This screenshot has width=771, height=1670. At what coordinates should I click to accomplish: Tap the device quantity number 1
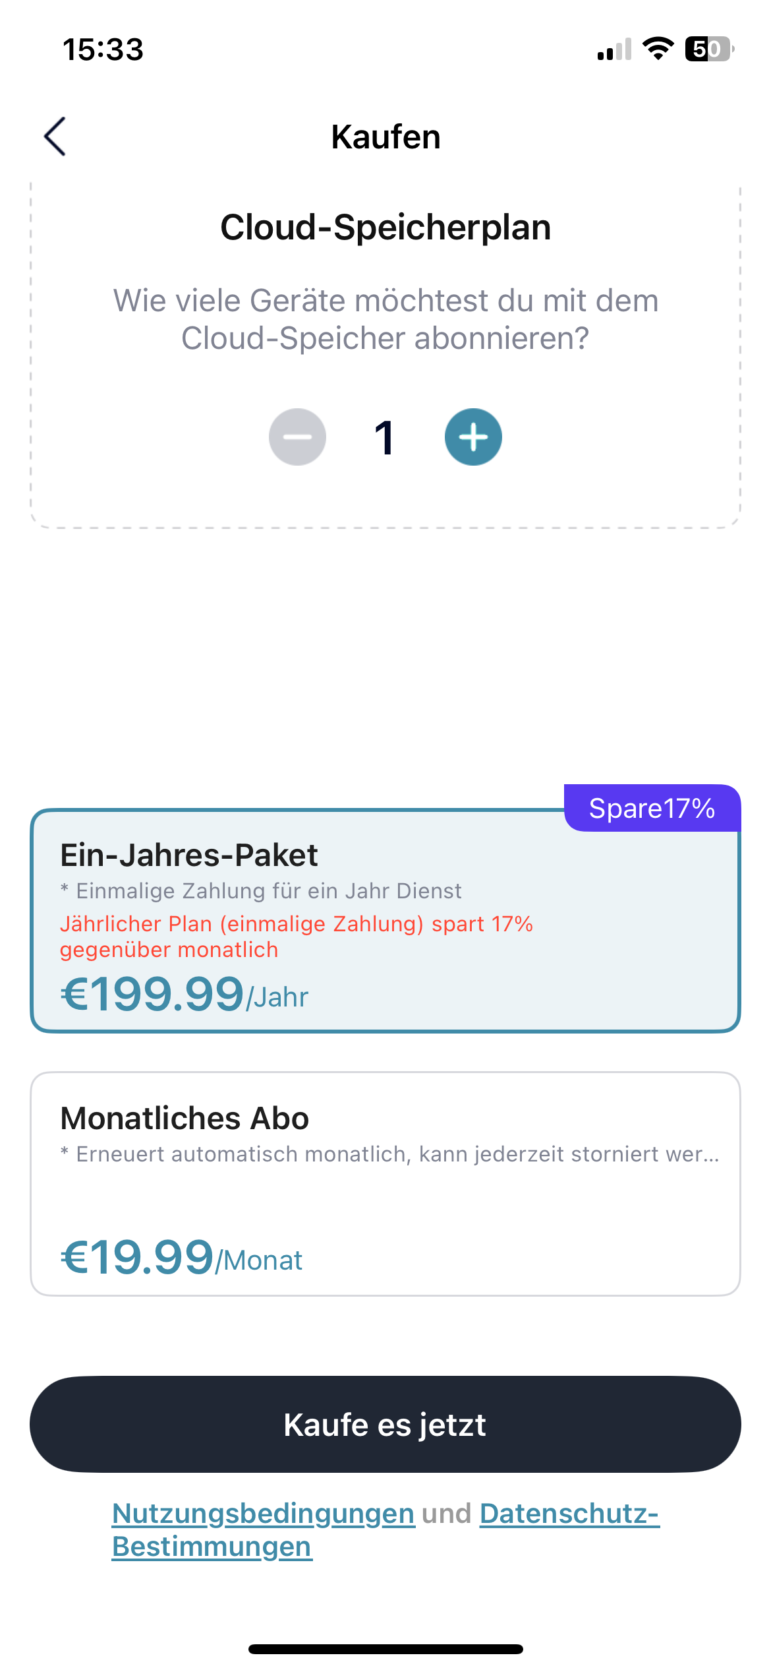(385, 437)
